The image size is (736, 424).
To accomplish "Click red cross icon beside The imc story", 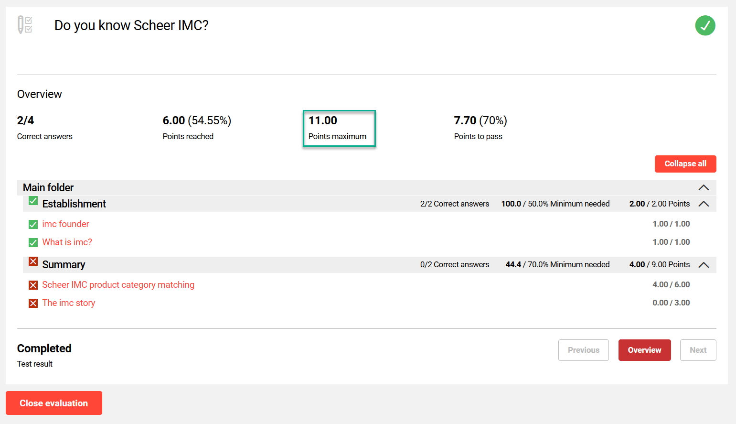I will tap(33, 303).
